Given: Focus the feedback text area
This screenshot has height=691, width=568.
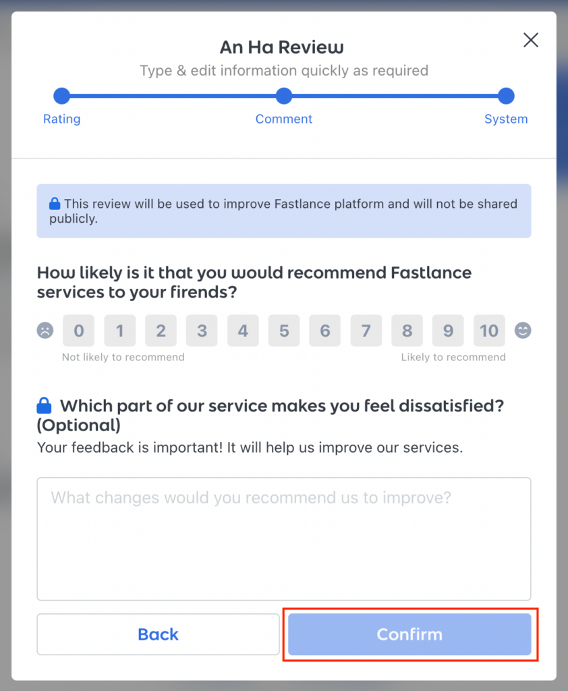Looking at the screenshot, I should coord(284,538).
